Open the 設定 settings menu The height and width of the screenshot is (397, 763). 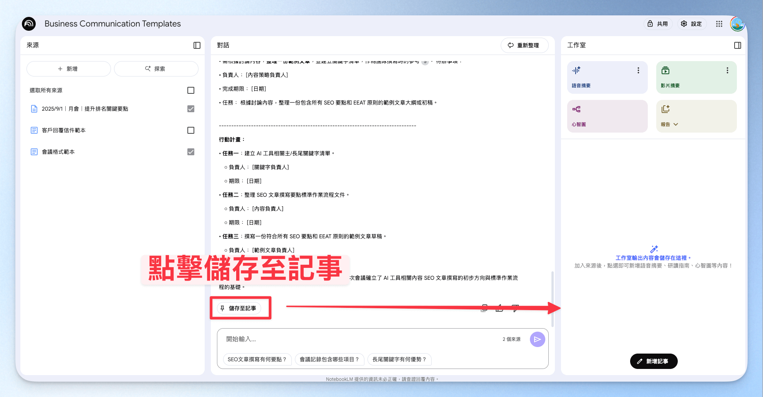[x=692, y=24]
